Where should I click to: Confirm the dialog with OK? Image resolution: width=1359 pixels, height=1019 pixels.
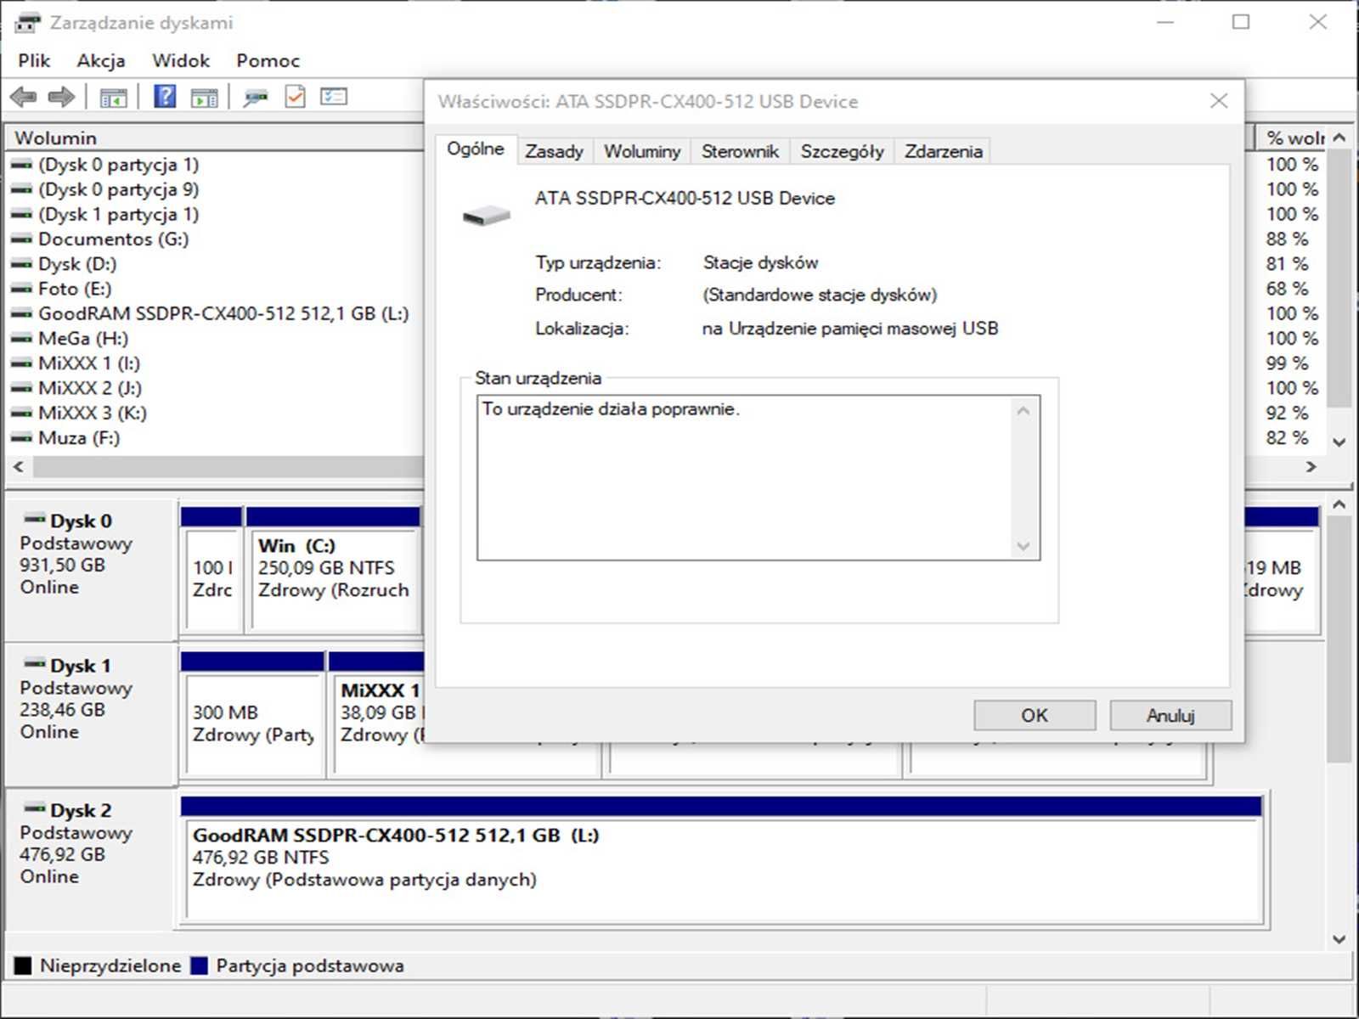pos(1035,715)
